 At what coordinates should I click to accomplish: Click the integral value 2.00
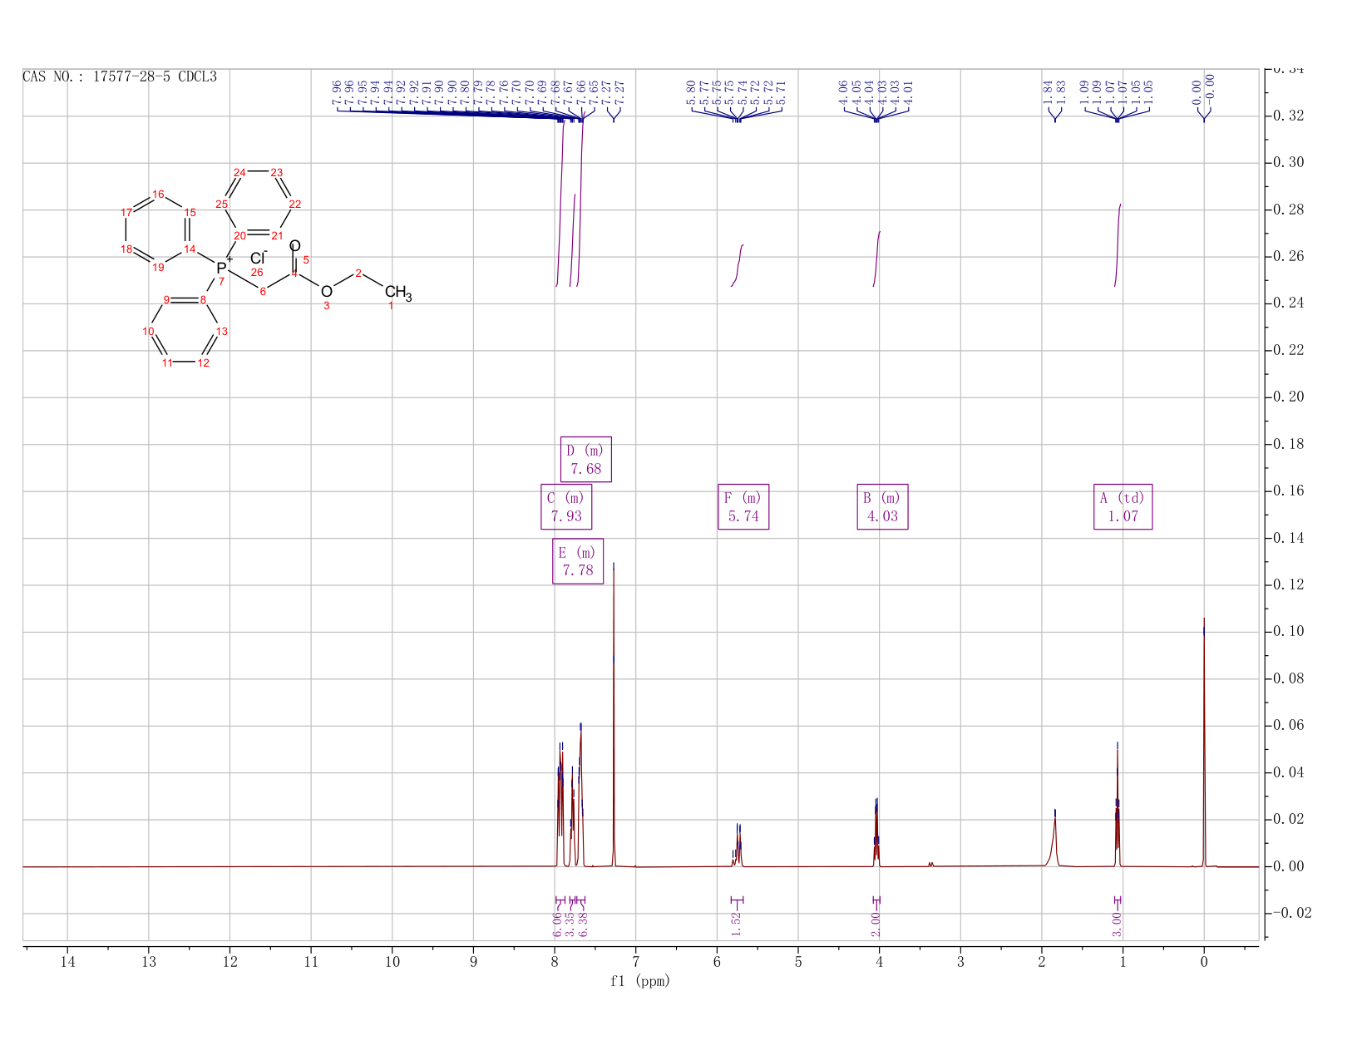[876, 924]
